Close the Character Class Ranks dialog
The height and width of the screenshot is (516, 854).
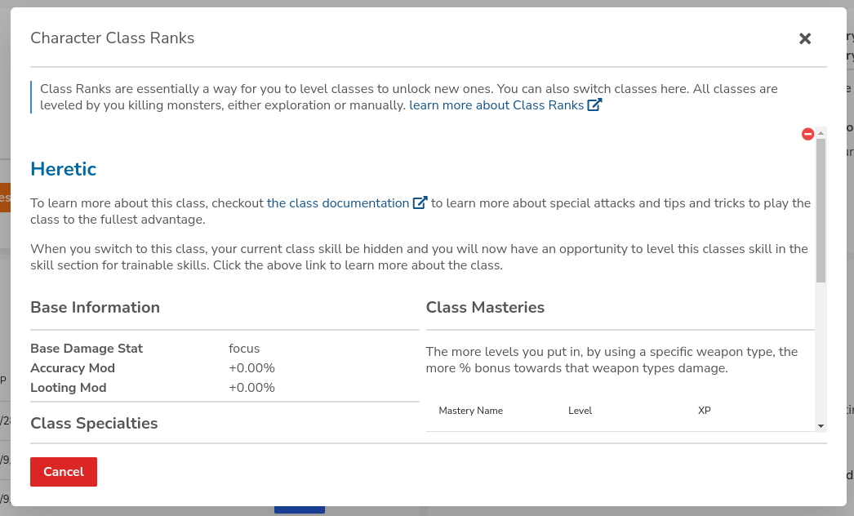coord(804,38)
